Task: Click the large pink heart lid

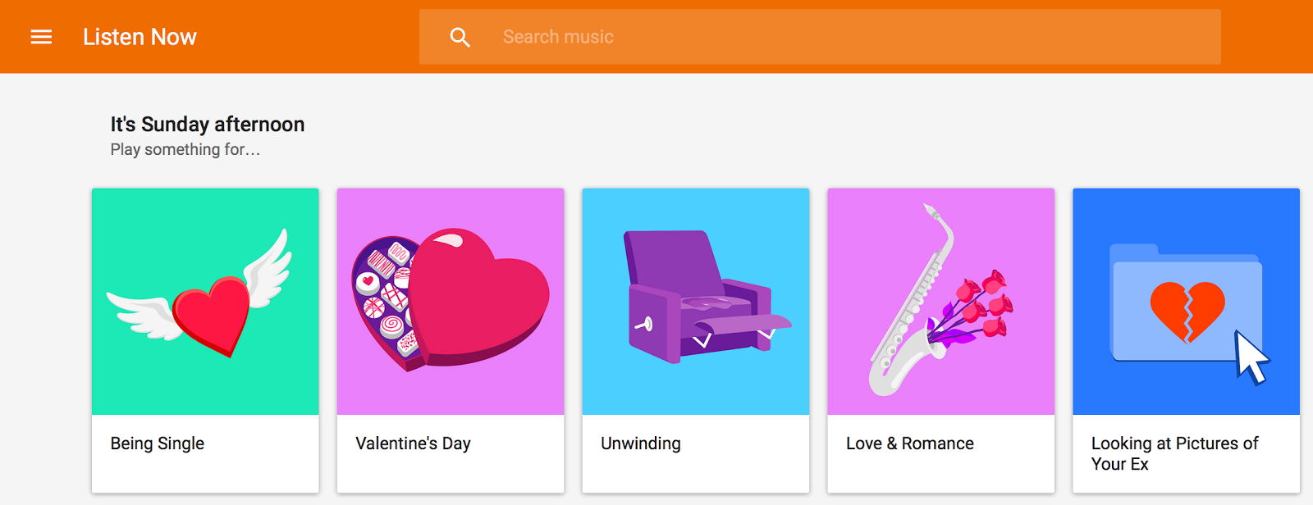Action: 479,295
